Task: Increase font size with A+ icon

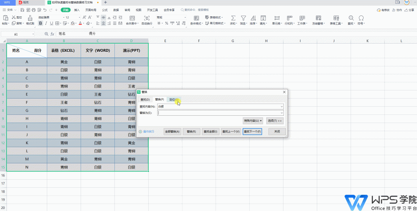Action: click(x=84, y=17)
